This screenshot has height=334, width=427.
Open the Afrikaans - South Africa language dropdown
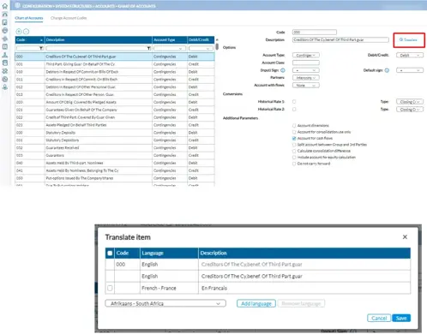(x=165, y=303)
